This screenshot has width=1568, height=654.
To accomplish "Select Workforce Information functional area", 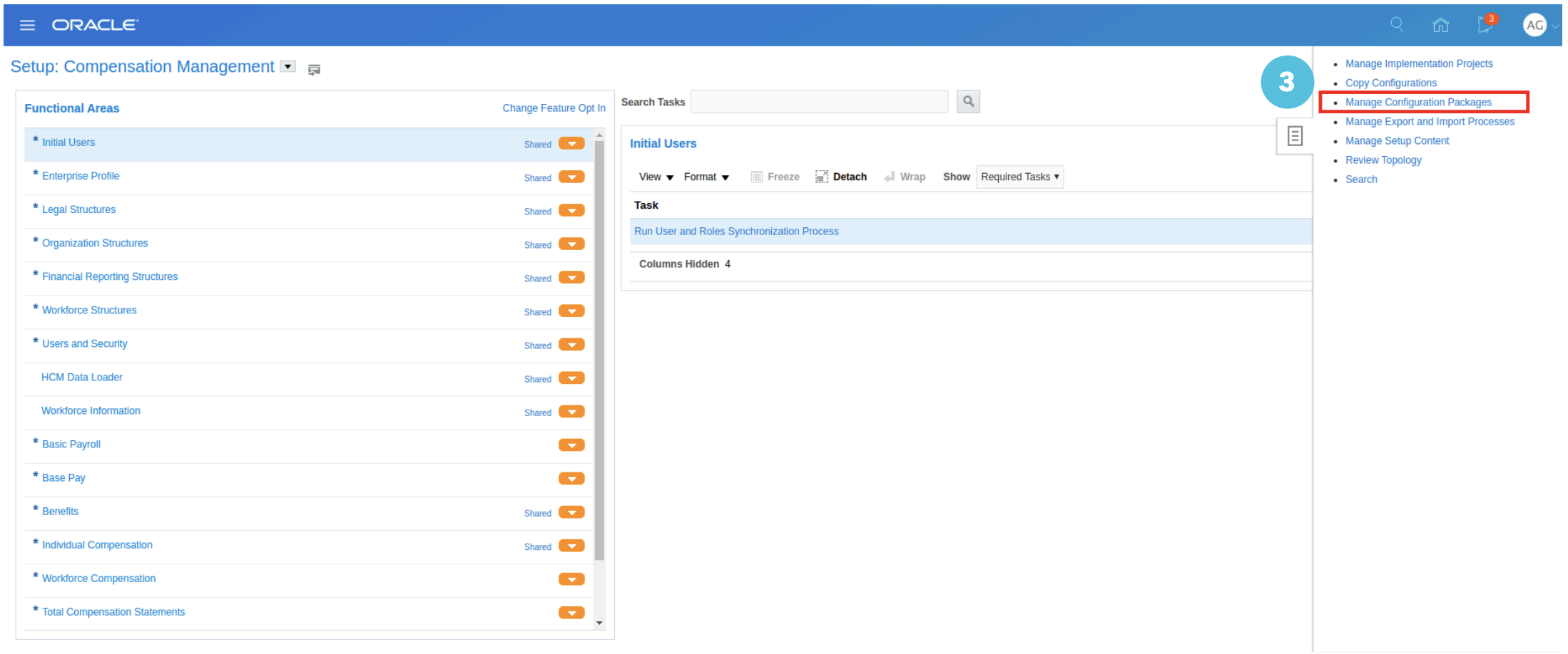I will pos(91,410).
